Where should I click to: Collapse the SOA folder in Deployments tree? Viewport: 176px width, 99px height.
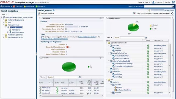(107, 79)
